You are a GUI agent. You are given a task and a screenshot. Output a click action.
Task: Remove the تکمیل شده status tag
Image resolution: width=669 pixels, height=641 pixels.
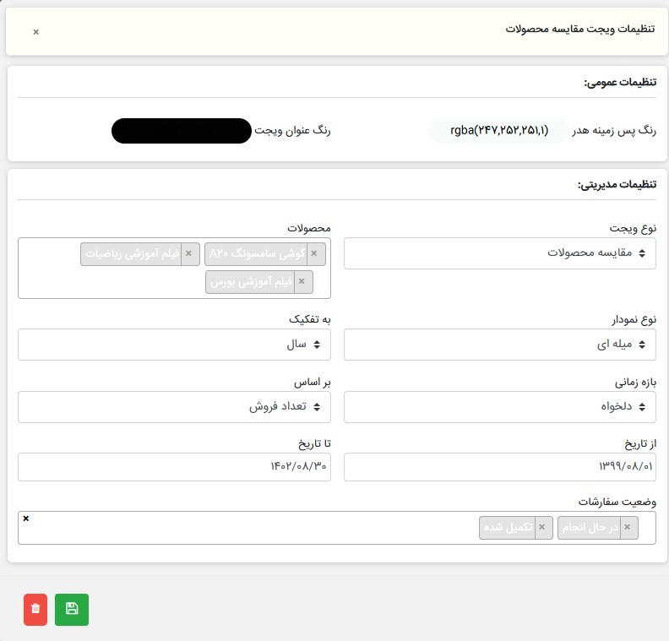tap(542, 528)
